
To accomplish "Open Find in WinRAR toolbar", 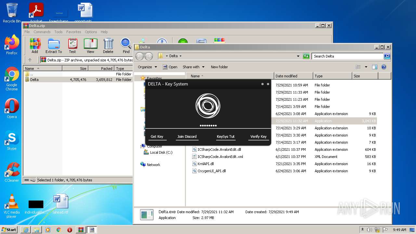I will click(x=126, y=46).
